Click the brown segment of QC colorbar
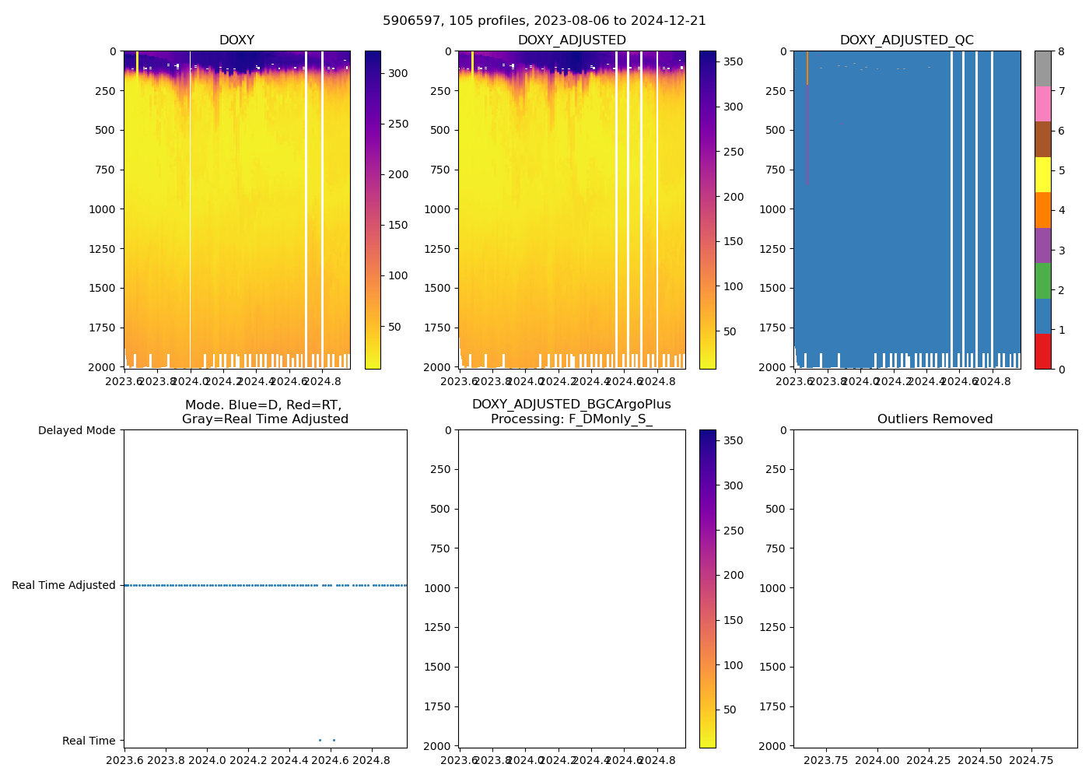This screenshot has width=1089, height=778. (1042, 139)
